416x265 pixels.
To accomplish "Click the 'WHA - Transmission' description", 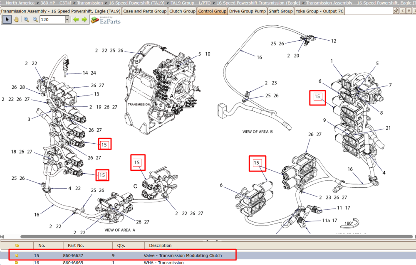I will (x=163, y=263).
